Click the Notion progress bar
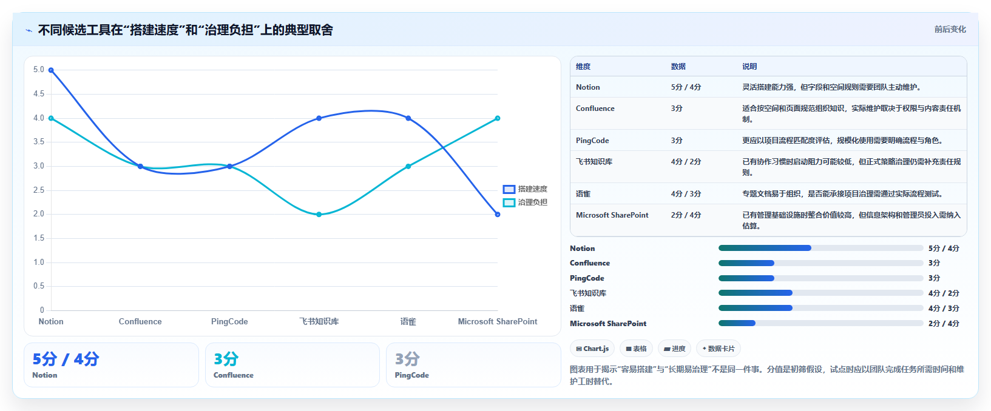Image resolution: width=991 pixels, height=411 pixels. point(820,248)
